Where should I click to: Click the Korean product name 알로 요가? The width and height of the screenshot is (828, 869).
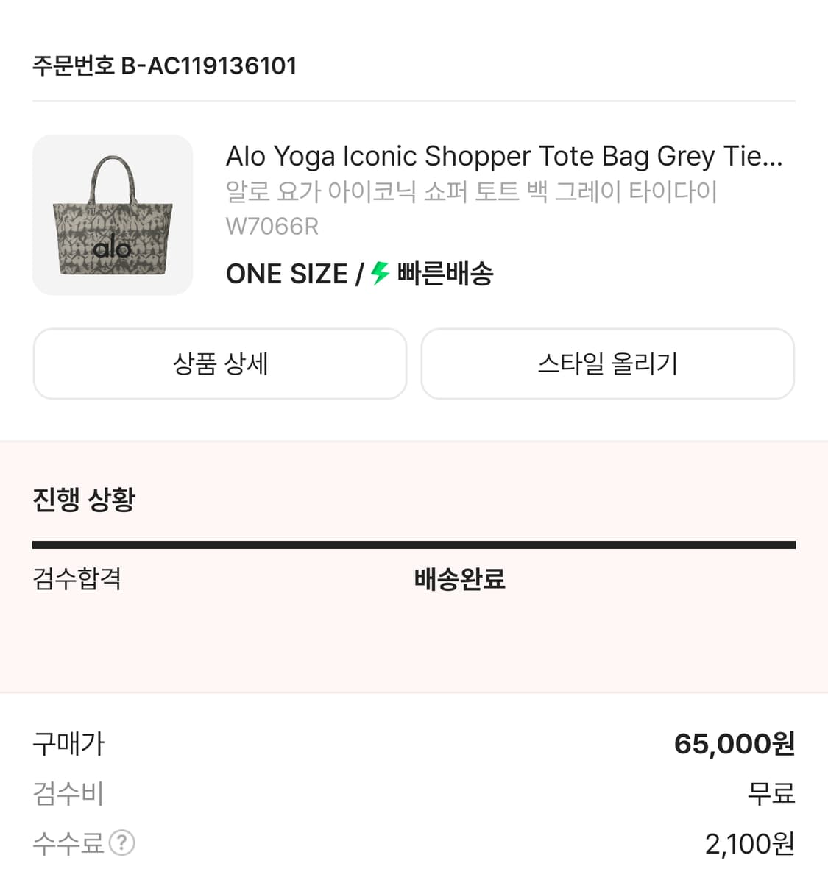471,191
